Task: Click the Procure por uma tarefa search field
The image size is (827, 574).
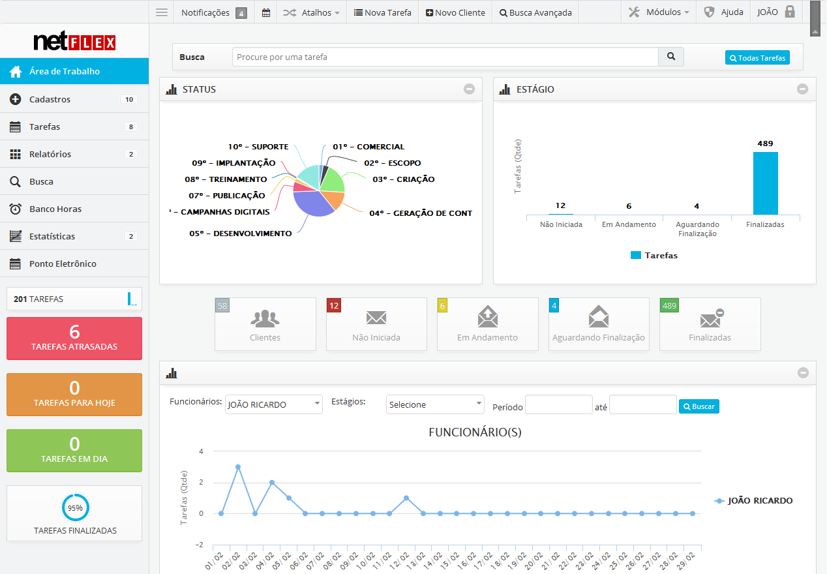Action: click(x=445, y=57)
